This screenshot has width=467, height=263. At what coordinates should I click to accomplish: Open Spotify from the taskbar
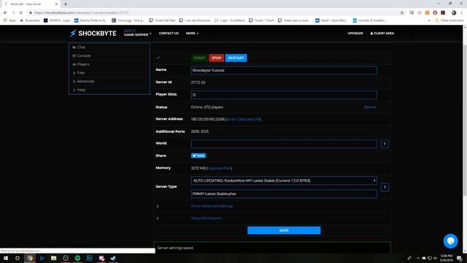77,258
